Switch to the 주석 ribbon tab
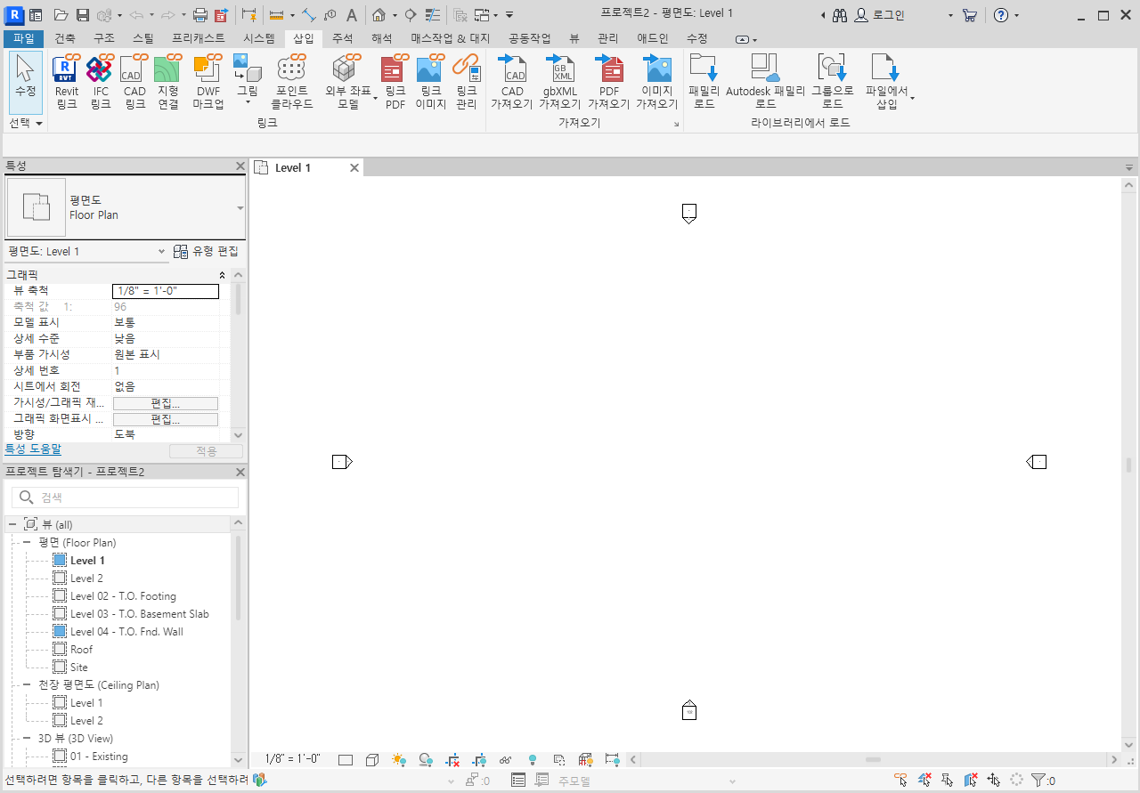This screenshot has width=1140, height=793. point(342,38)
